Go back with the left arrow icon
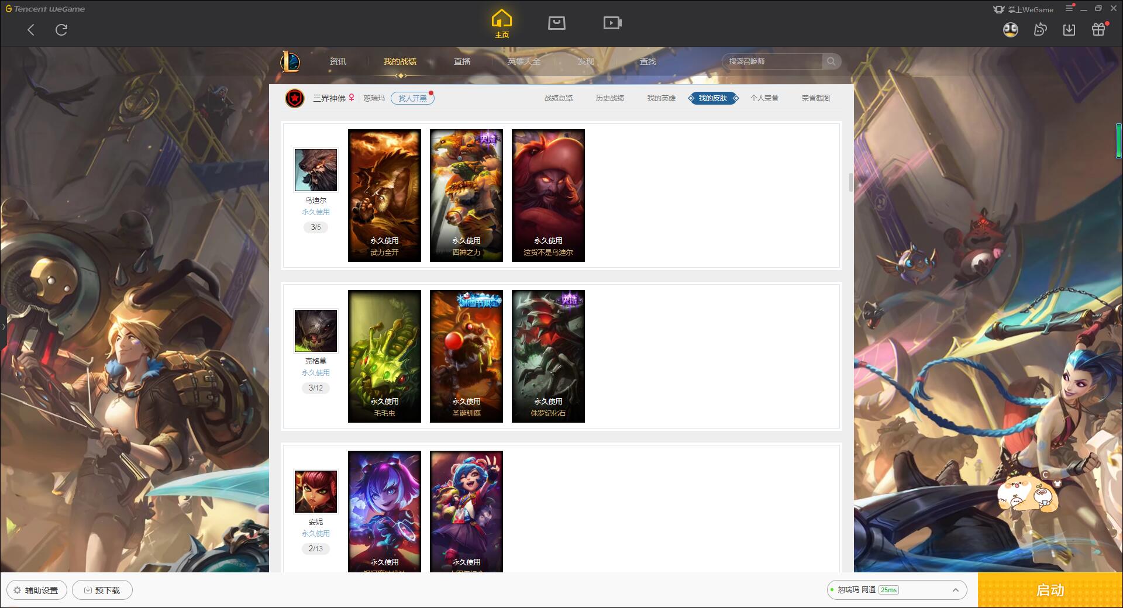 click(31, 30)
